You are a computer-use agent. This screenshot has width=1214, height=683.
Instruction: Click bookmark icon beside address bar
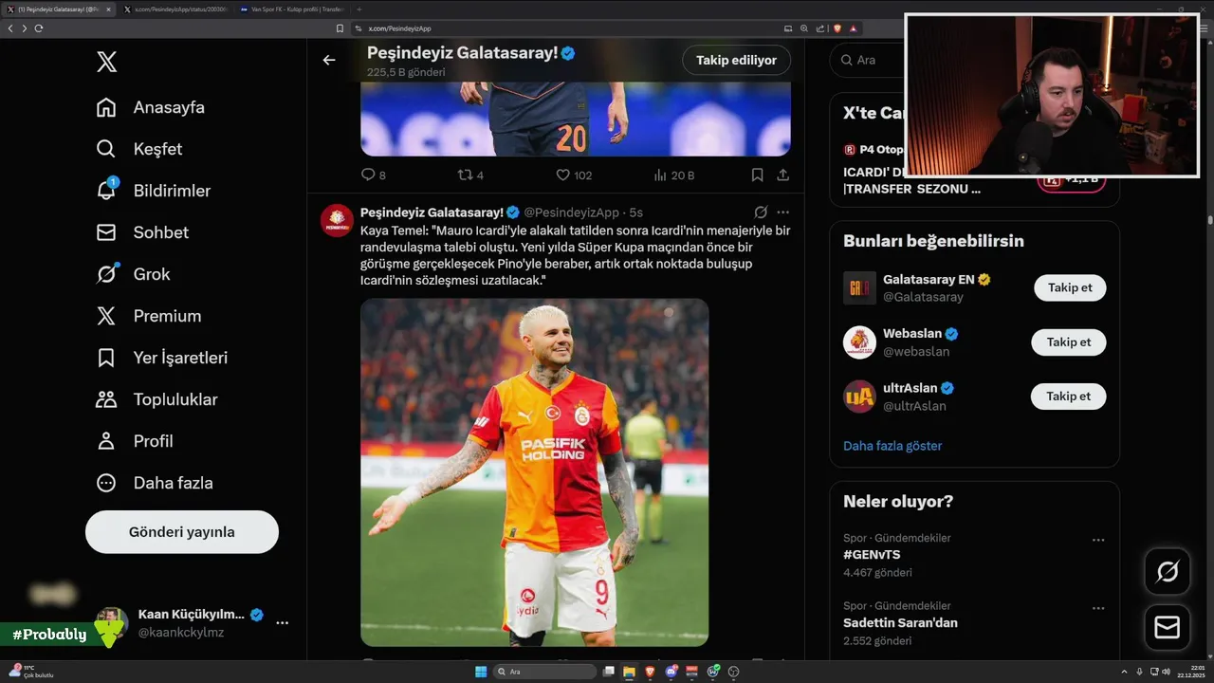340,28
